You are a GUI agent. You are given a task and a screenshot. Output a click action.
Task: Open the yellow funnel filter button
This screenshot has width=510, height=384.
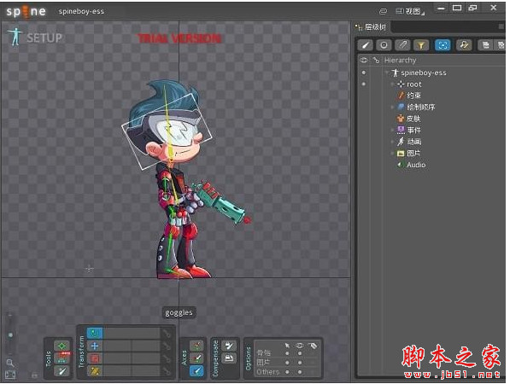point(421,45)
